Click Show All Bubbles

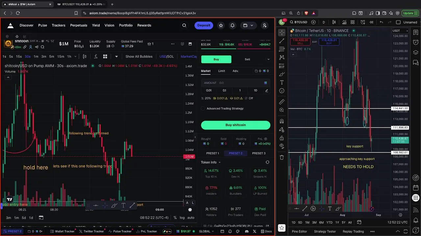click(139, 56)
